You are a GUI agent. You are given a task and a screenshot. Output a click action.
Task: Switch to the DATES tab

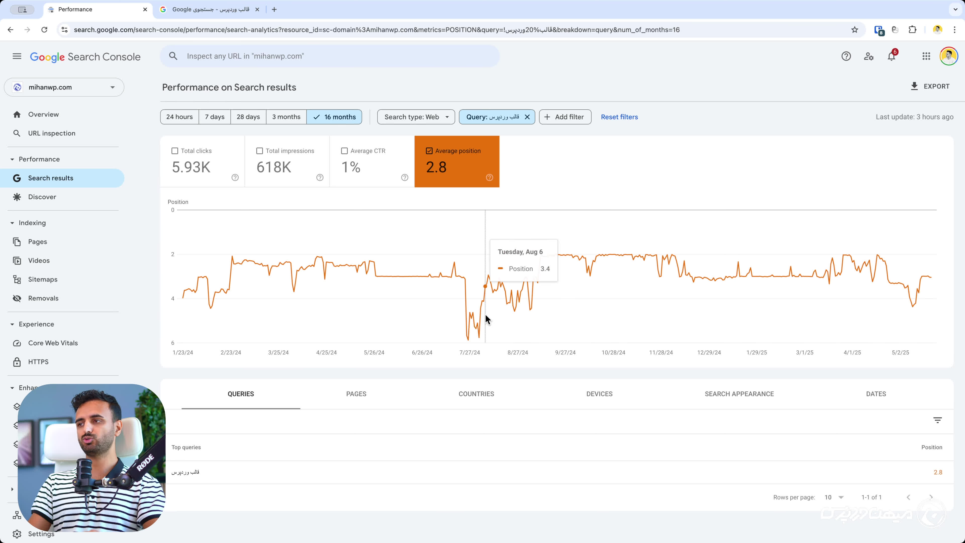click(876, 394)
